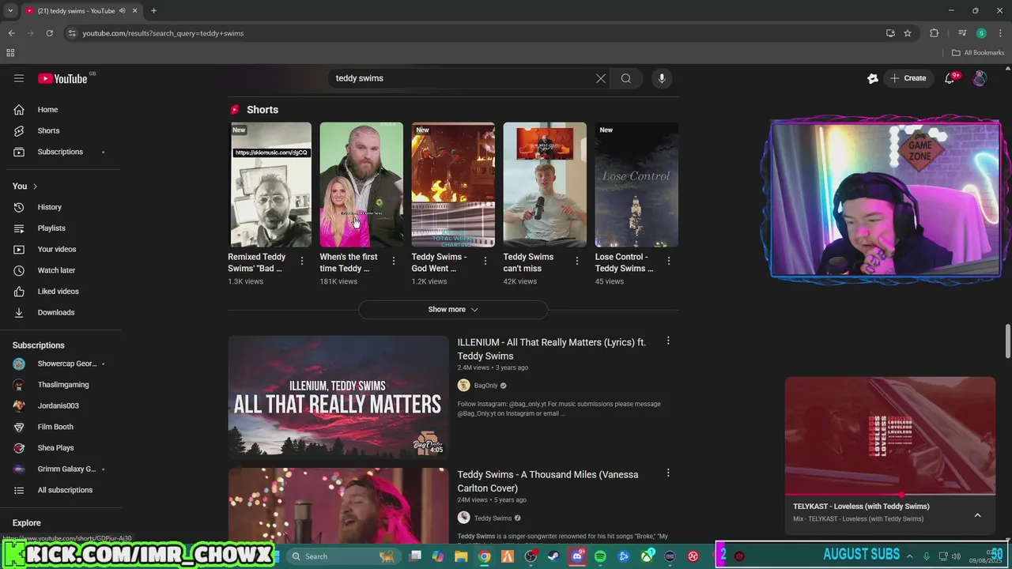Open options for Lose Control short
The image size is (1012, 569).
click(x=669, y=261)
